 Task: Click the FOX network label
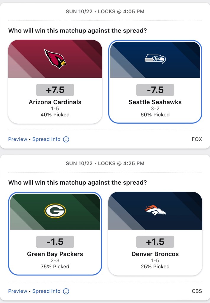tap(197, 139)
